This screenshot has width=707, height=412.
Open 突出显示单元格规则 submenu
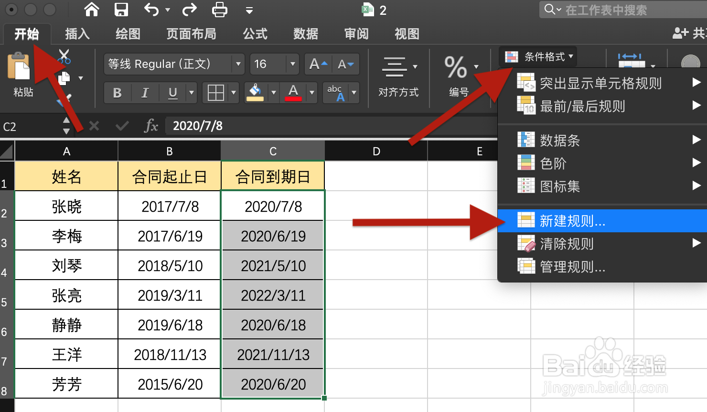point(602,83)
